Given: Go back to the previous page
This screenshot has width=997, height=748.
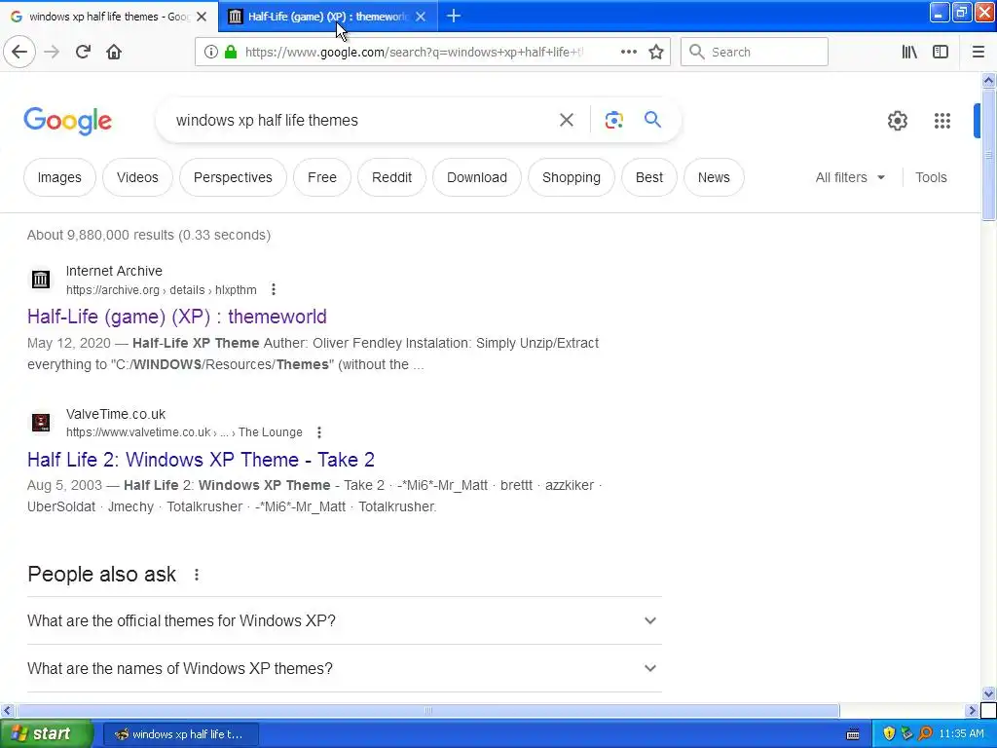Looking at the screenshot, I should (x=19, y=52).
